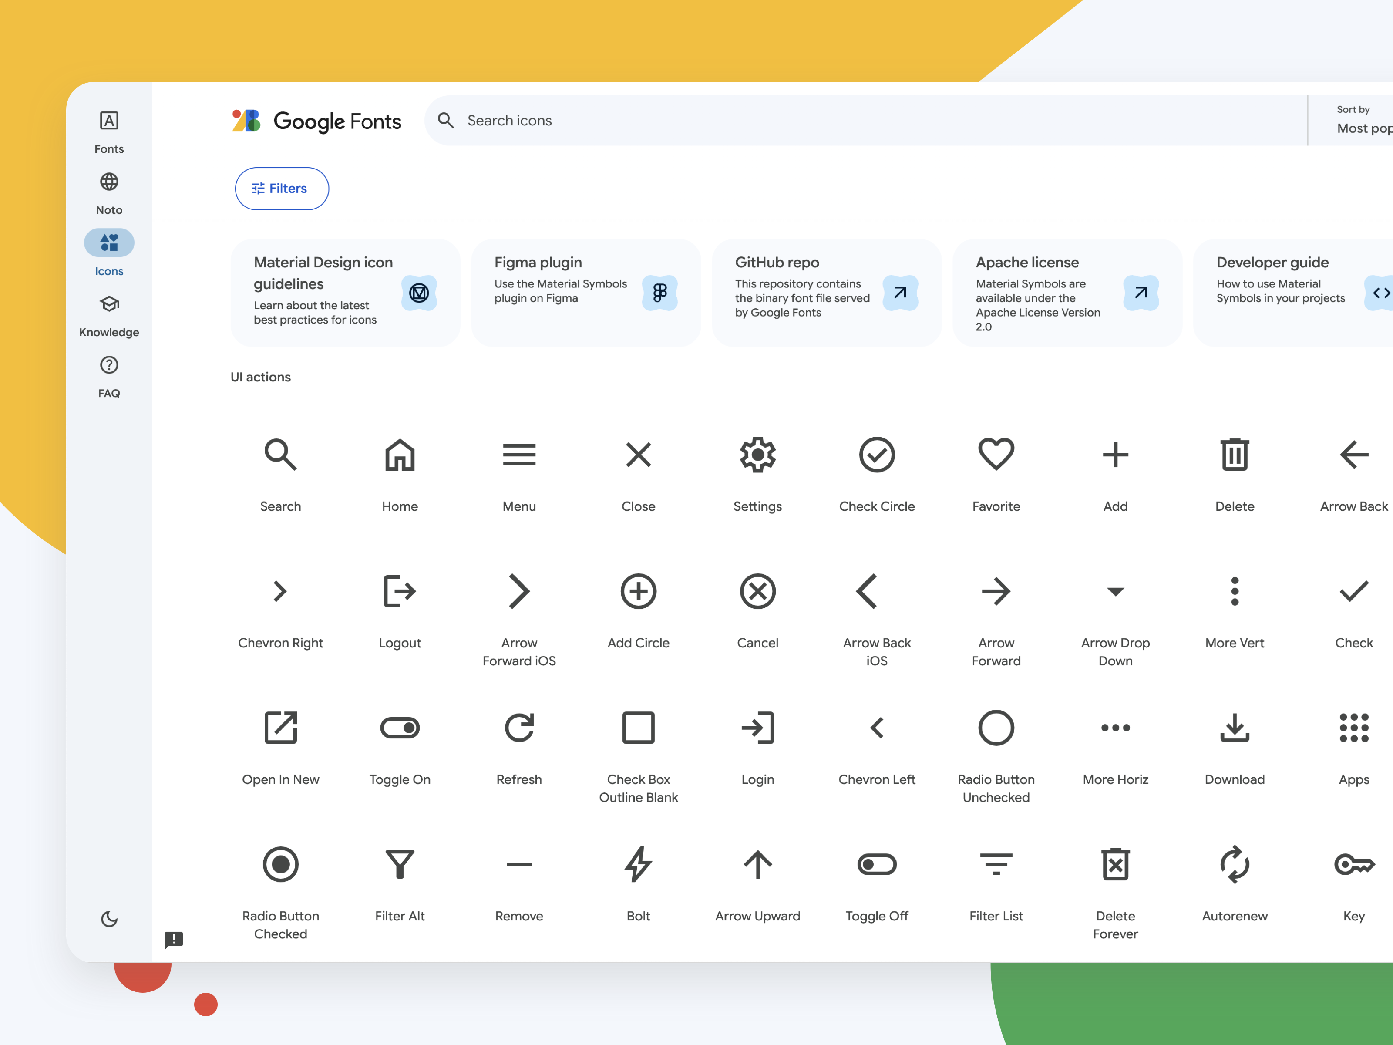Viewport: 1393px width, 1045px height.
Task: Open the GitHub repo card
Action: tap(826, 292)
